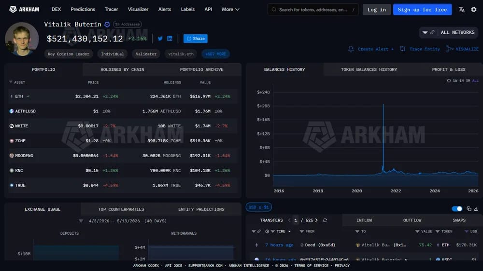Open the Arkham logo home link

(x=24, y=9)
